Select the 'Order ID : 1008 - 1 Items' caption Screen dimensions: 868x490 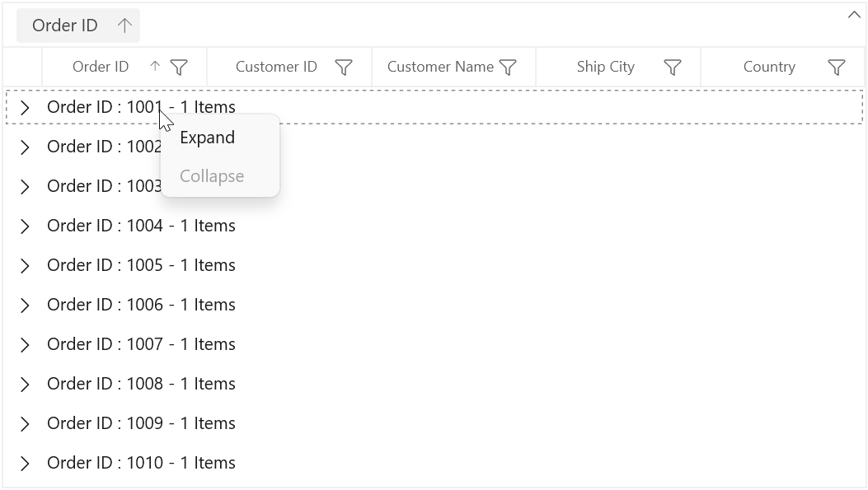coord(141,384)
